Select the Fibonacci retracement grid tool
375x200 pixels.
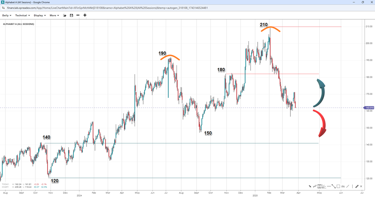[x=319, y=186]
